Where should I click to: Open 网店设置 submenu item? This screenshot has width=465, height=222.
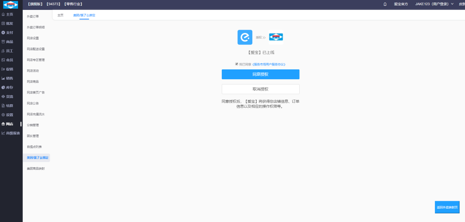(33, 38)
